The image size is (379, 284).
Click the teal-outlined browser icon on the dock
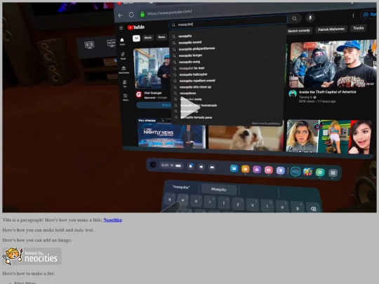[x=295, y=172]
